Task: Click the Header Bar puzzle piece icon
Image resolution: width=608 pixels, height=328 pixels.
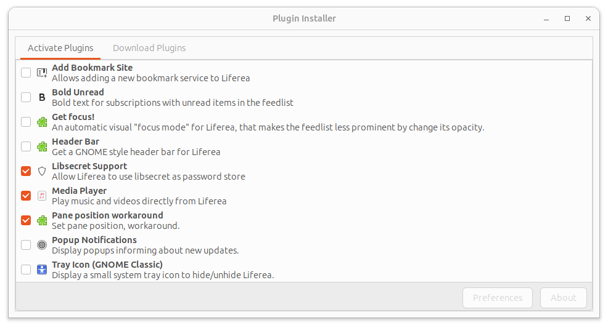Action: [x=42, y=146]
